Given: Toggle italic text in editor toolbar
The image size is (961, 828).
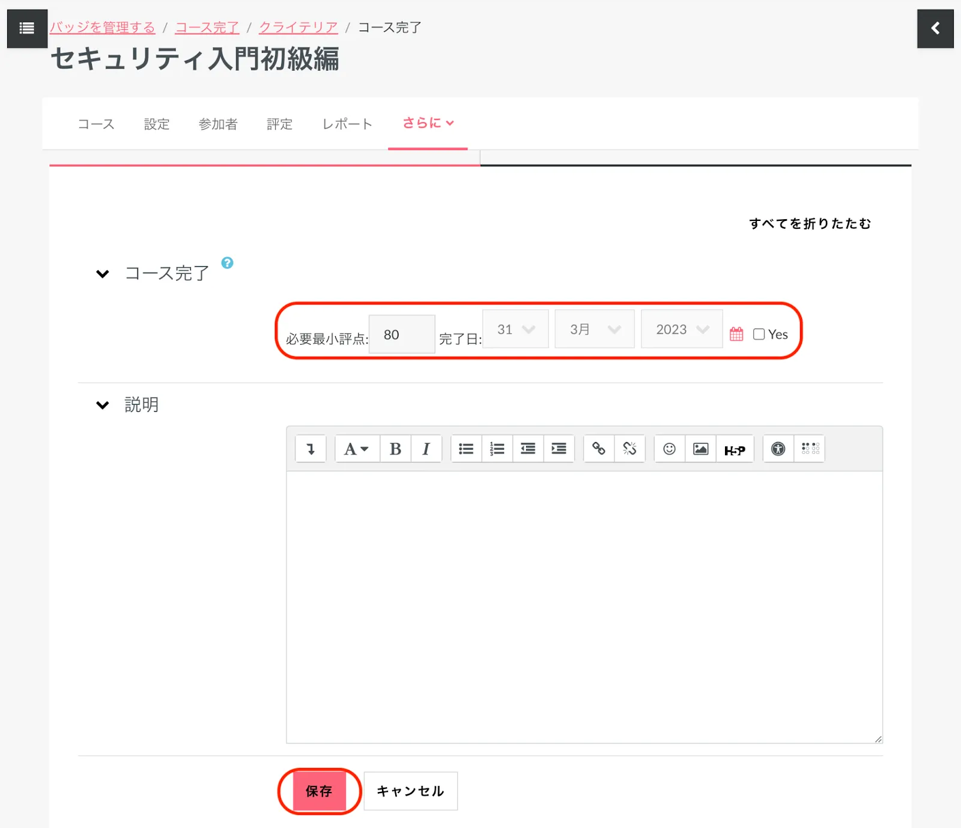Looking at the screenshot, I should tap(426, 449).
